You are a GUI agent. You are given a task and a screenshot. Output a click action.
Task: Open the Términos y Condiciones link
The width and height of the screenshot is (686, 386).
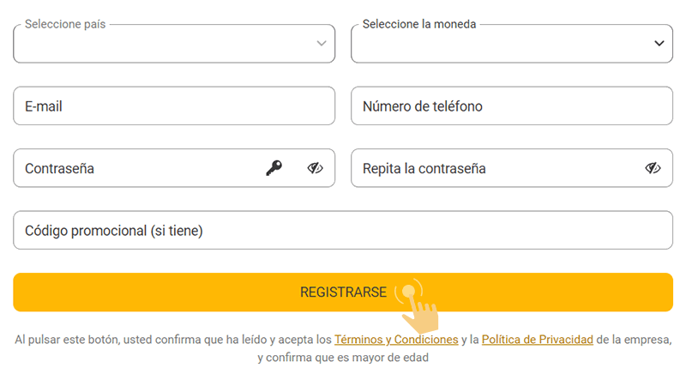point(396,340)
